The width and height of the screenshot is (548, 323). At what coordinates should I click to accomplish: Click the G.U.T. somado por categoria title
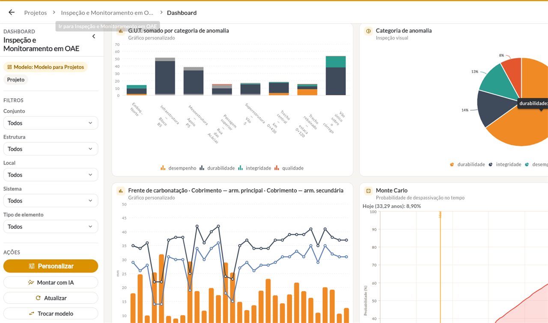point(179,31)
